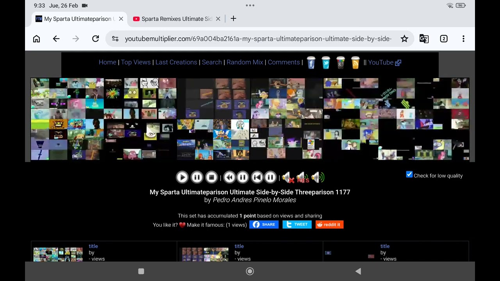500x281 pixels.
Task: Tap the Android home circle button
Action: (x=250, y=271)
